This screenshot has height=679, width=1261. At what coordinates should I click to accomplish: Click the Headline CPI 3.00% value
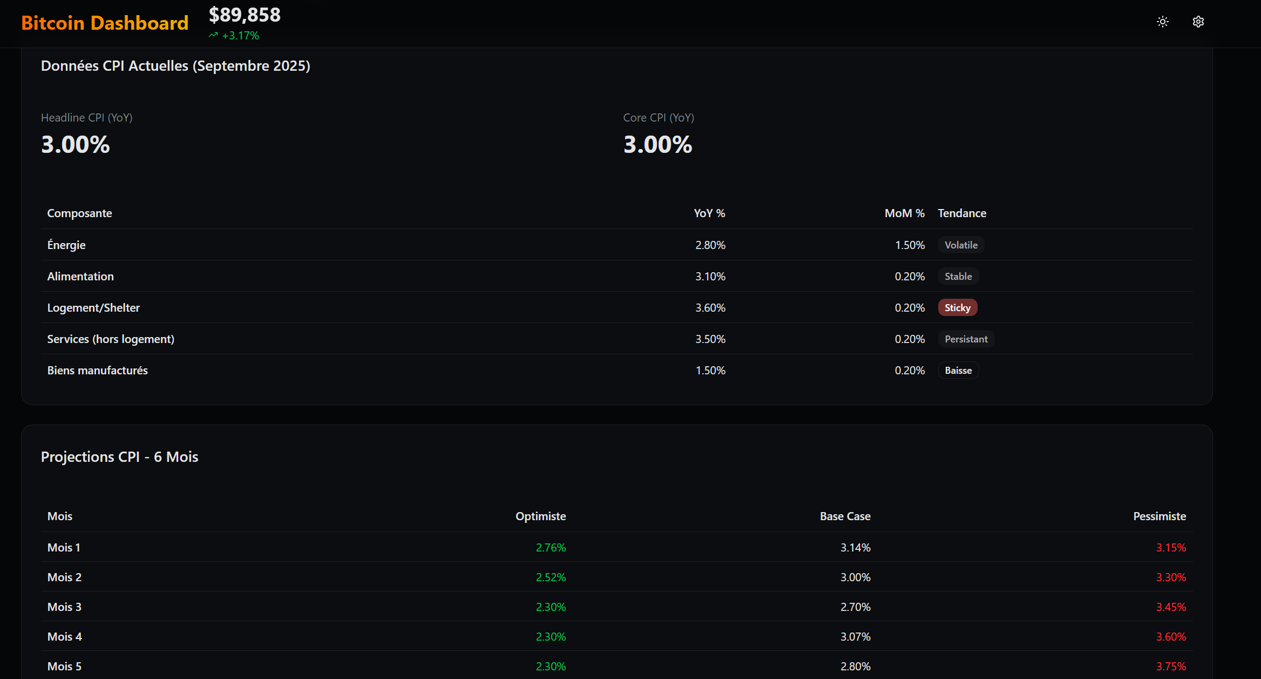point(76,144)
